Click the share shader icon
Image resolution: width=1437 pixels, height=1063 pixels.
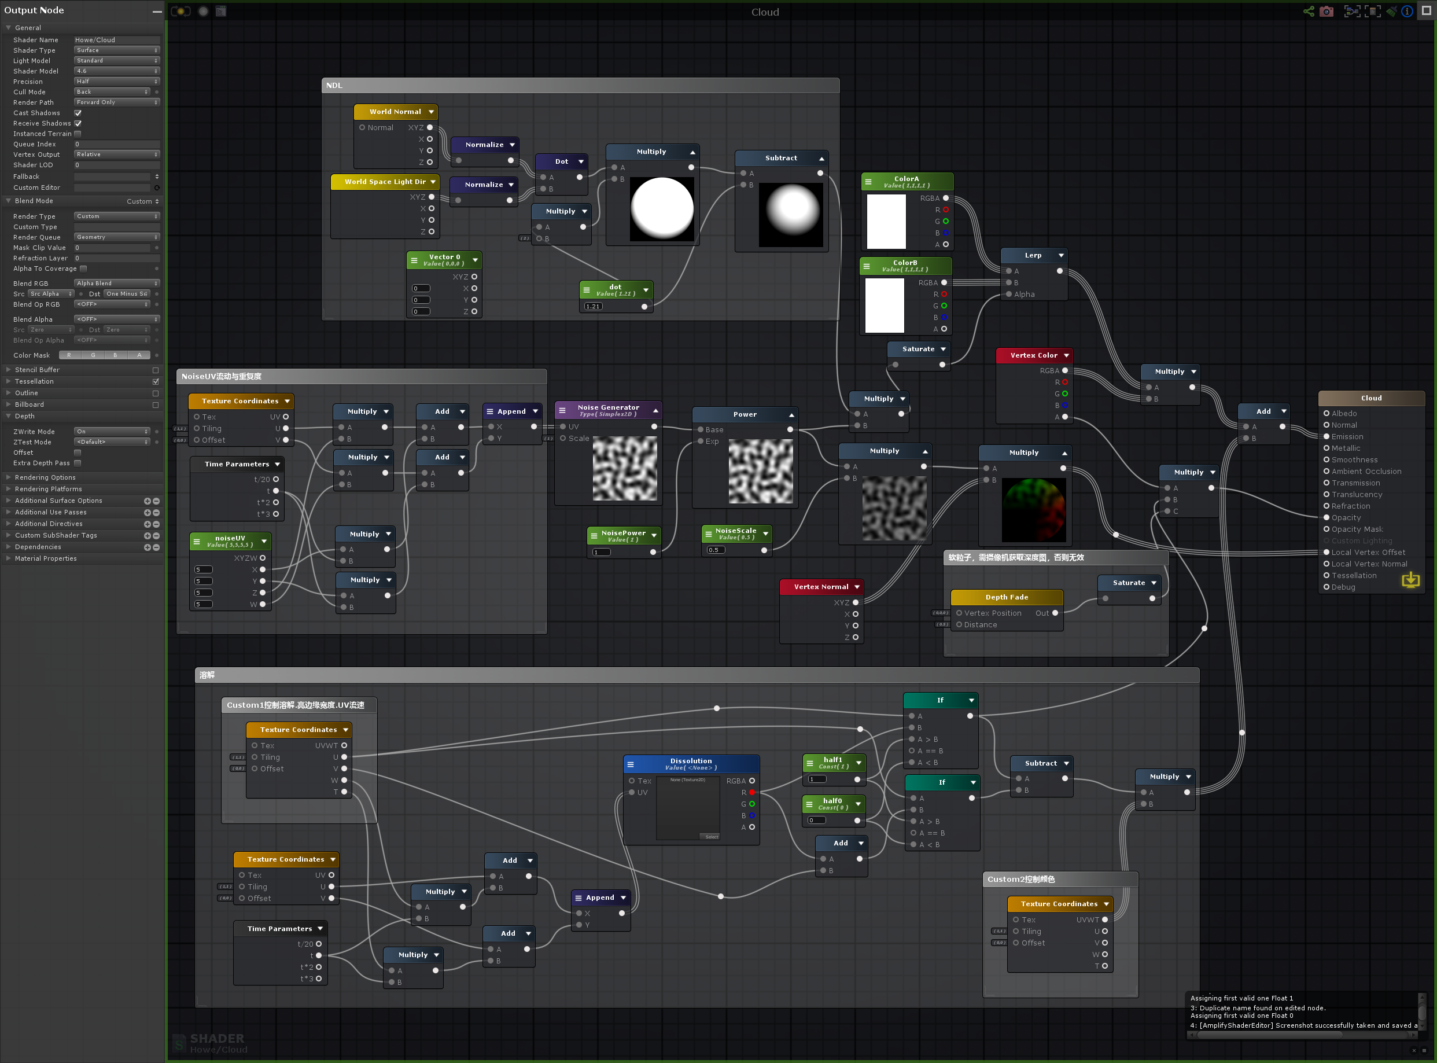pos(1309,11)
